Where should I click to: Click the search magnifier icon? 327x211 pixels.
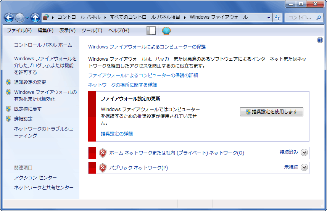319,18
